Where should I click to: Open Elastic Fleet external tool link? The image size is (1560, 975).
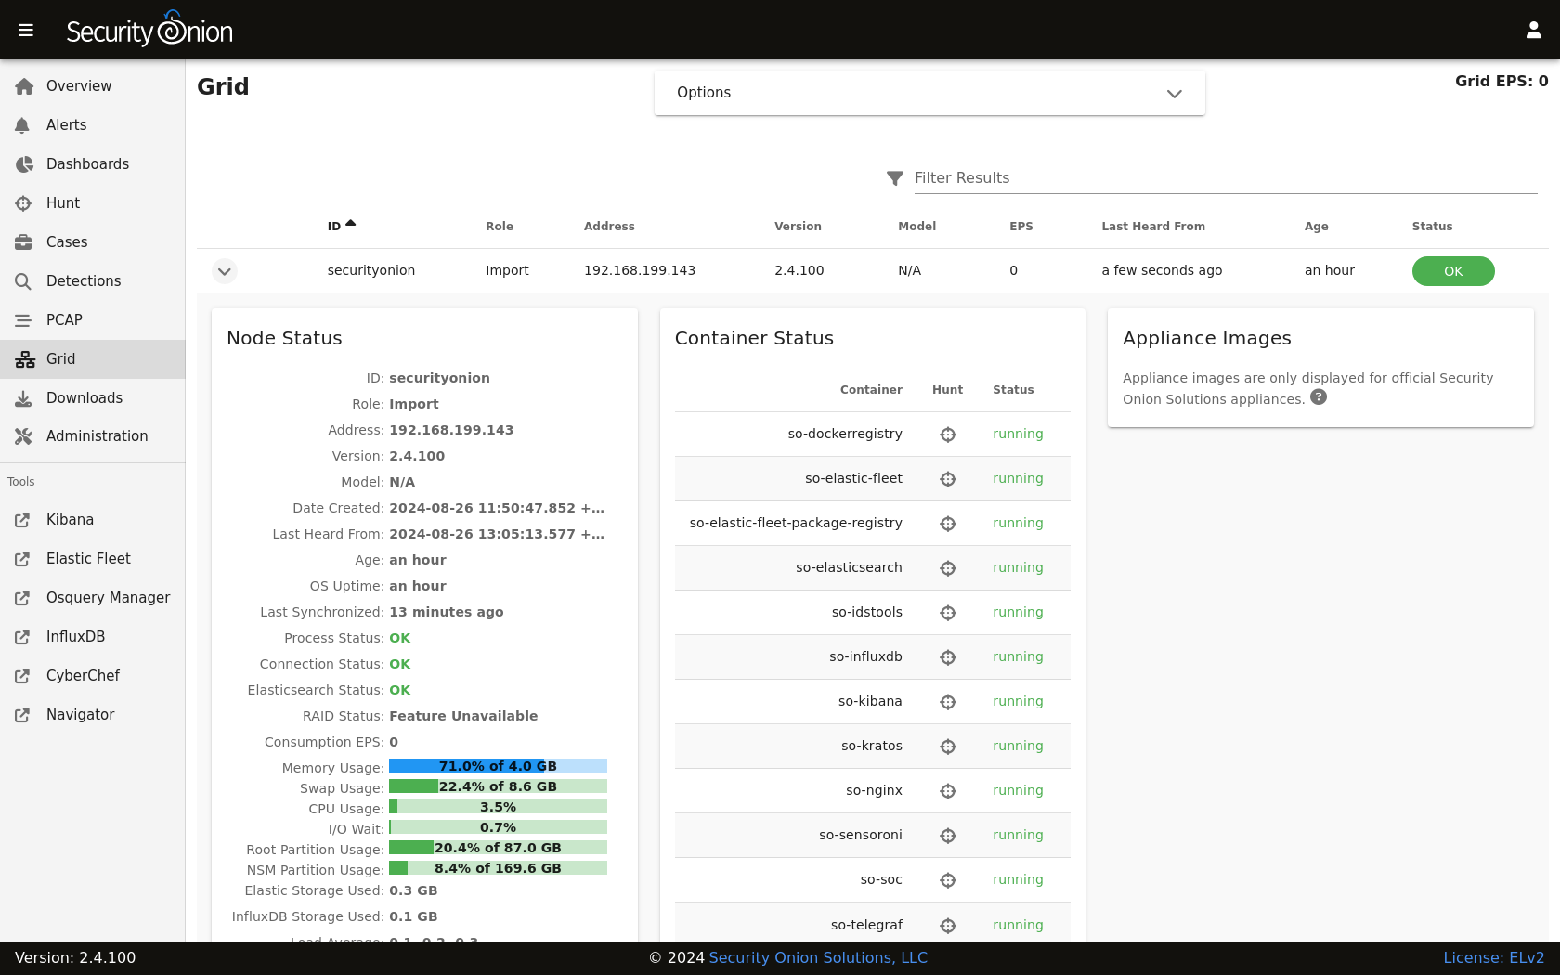[93, 559]
